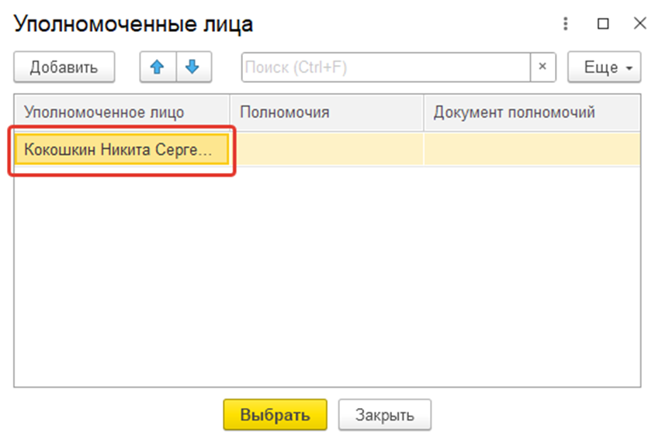The image size is (662, 446).
Task: Click the Документ полномочий column header
Action: [x=532, y=112]
